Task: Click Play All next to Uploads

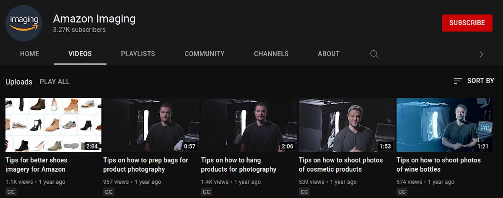Action: (54, 82)
